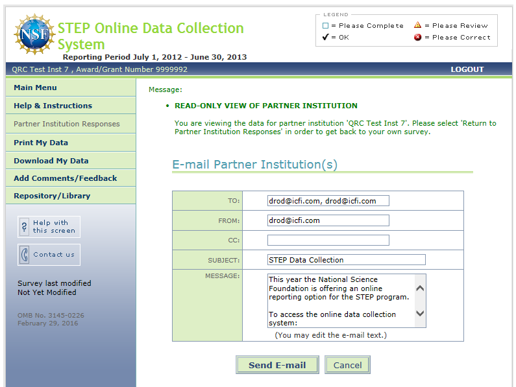The width and height of the screenshot is (516, 387).
Task: Click the February 29, 2016 date text
Action: pyautogui.click(x=48, y=323)
